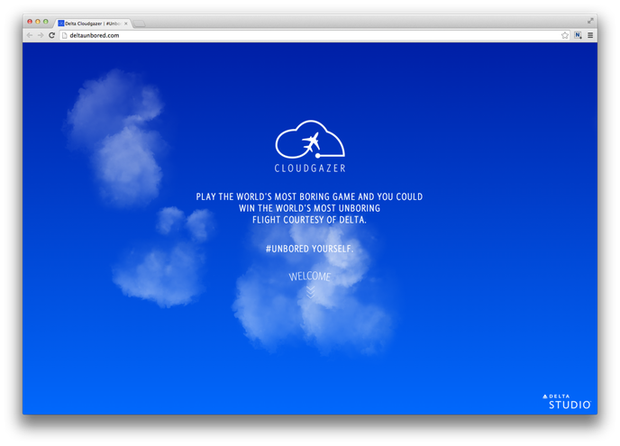
Task: Click the Welcome link
Action: (310, 276)
